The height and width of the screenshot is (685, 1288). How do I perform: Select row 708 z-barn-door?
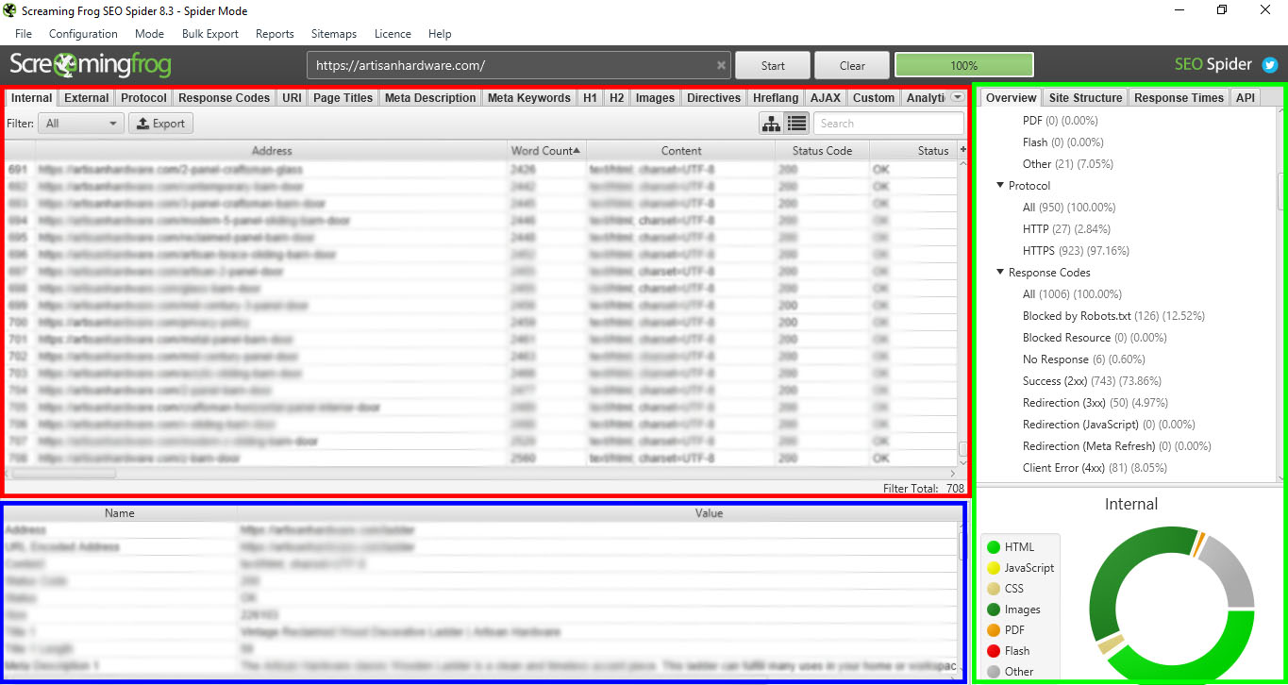pyautogui.click(x=480, y=459)
